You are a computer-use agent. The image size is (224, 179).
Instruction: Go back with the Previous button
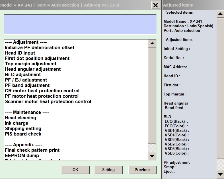click(142, 170)
